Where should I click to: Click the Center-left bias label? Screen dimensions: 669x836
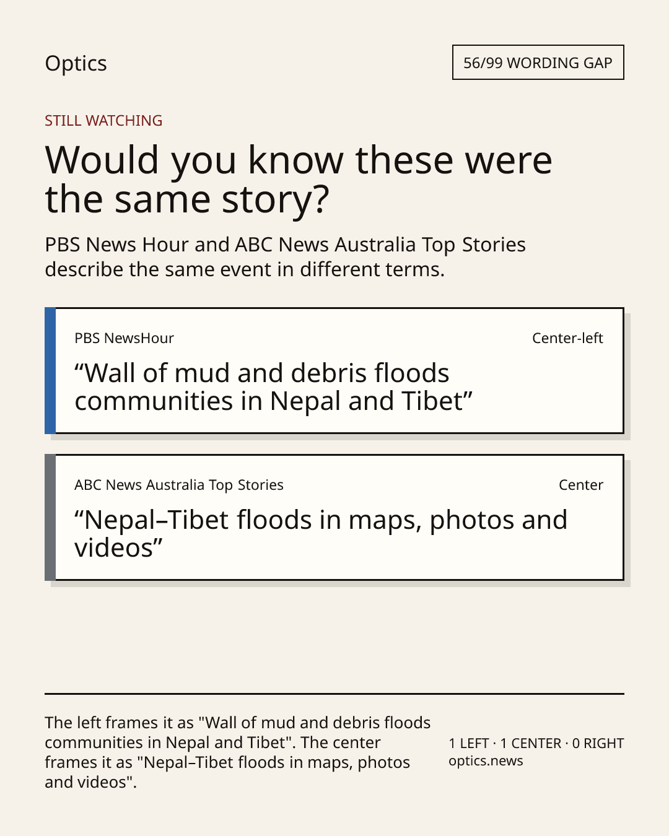pos(567,338)
